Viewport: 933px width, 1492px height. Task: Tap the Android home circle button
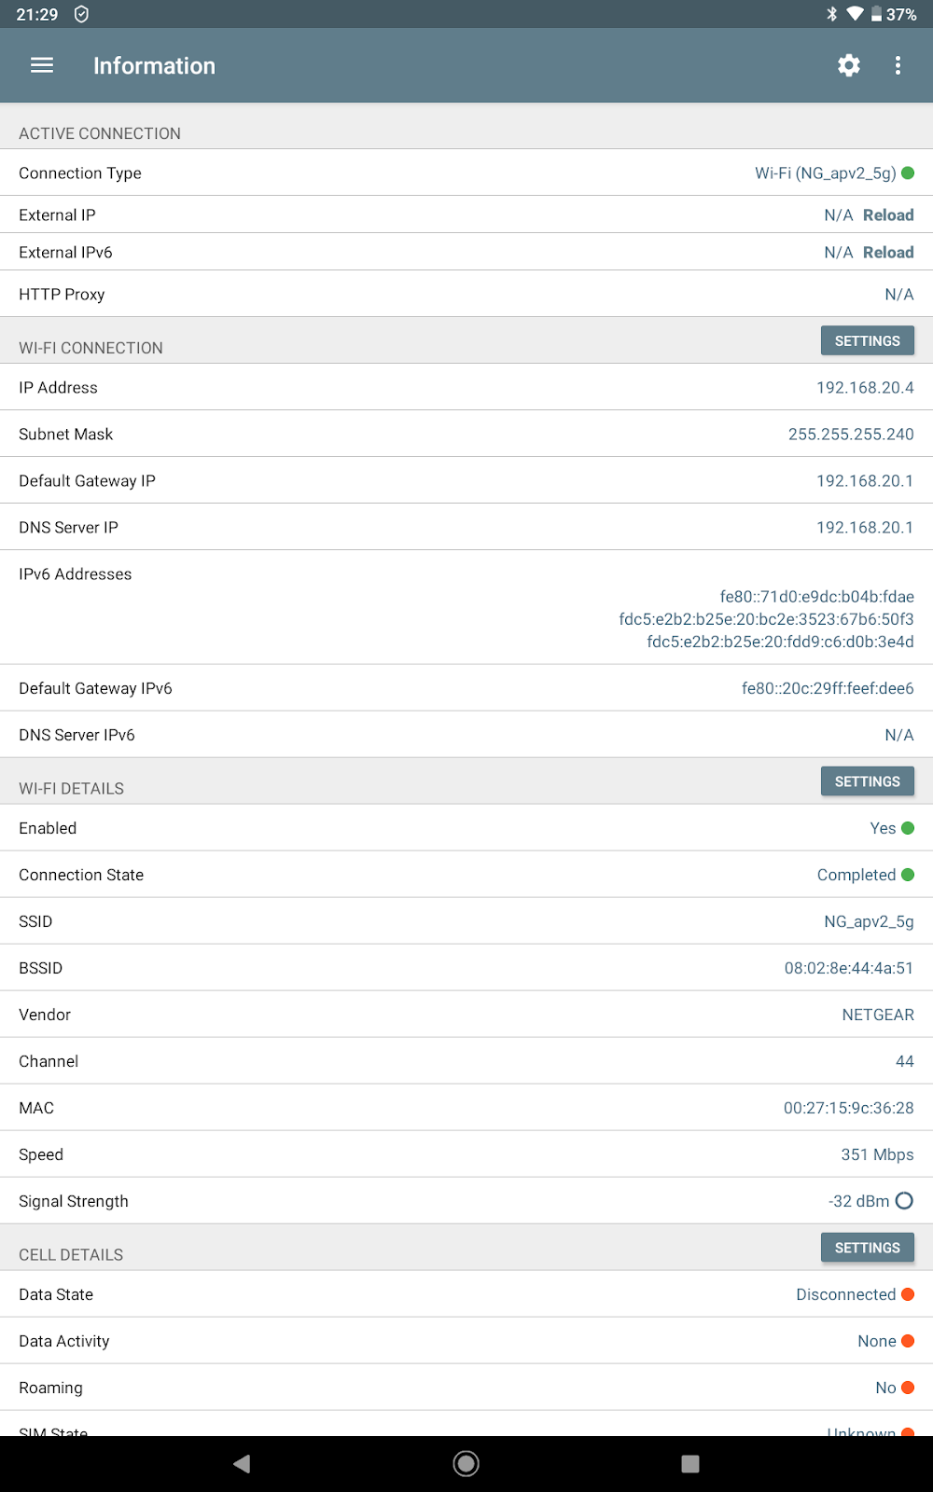click(x=466, y=1463)
